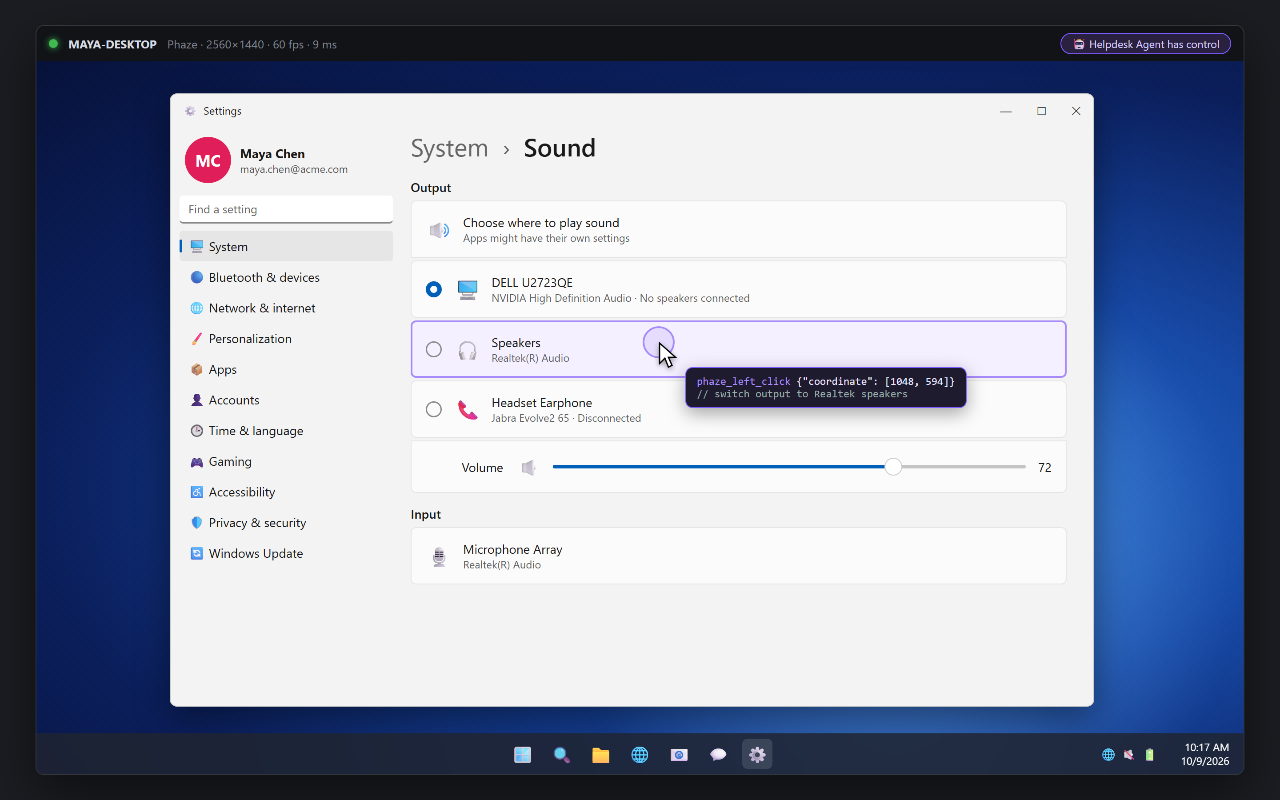This screenshot has width=1280, height=800.
Task: Mute using the Volume speaker icon
Action: (528, 468)
